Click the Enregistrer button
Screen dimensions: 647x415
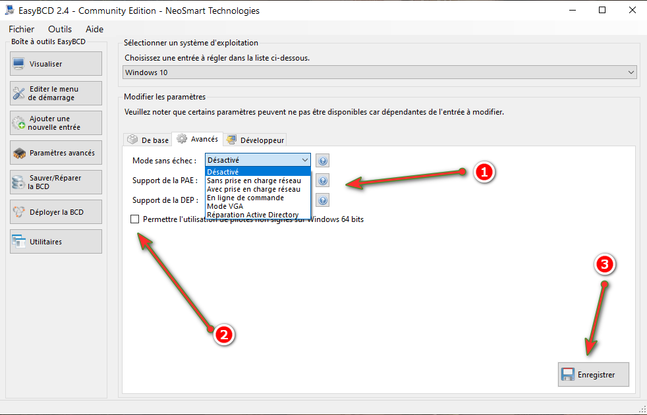tap(594, 375)
